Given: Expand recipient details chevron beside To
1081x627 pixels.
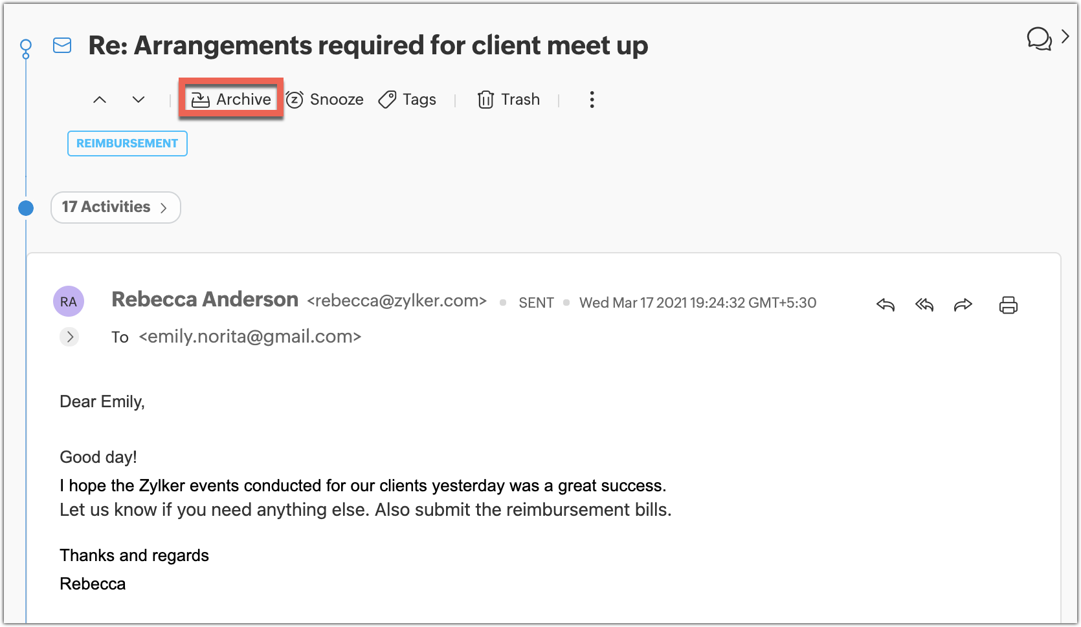Looking at the screenshot, I should coord(70,337).
